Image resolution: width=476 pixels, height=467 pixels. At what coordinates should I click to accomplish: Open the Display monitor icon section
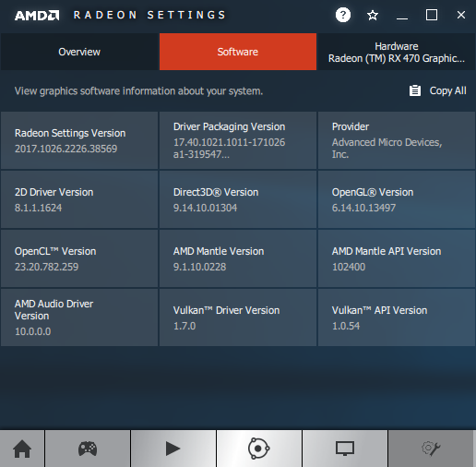345,449
